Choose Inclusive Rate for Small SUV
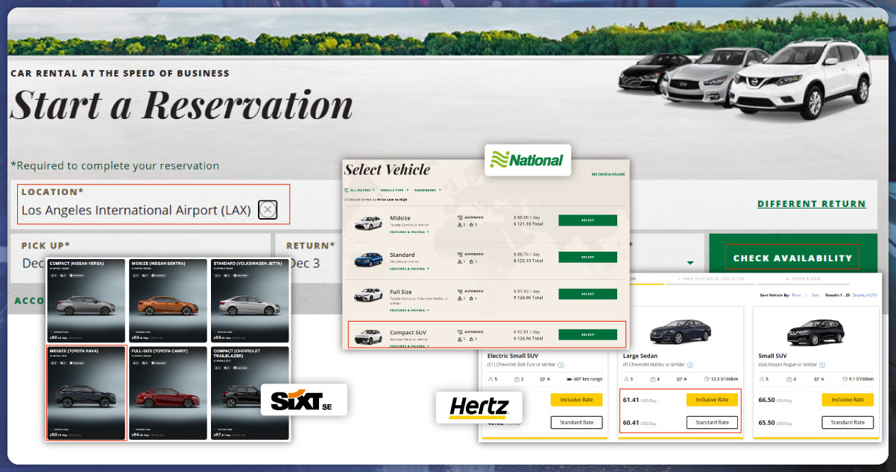 coord(848,400)
